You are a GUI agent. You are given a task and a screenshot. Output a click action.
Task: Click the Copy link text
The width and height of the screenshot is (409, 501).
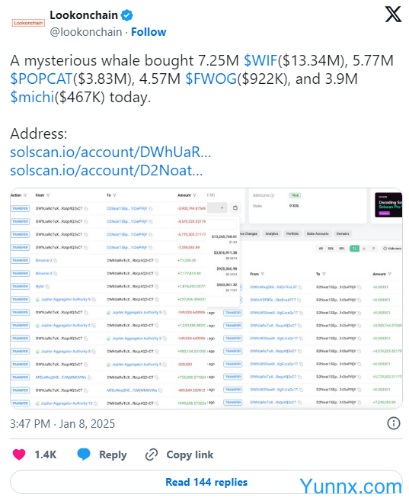click(190, 454)
